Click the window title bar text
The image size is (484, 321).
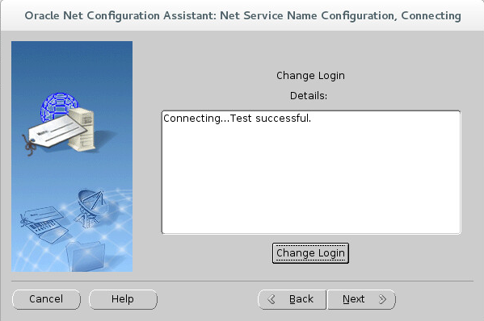[242, 15]
